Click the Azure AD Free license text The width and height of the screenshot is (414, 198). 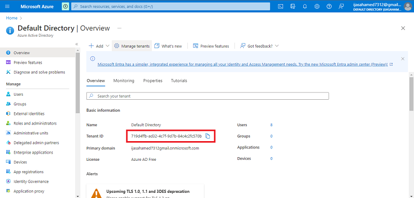[144, 160]
